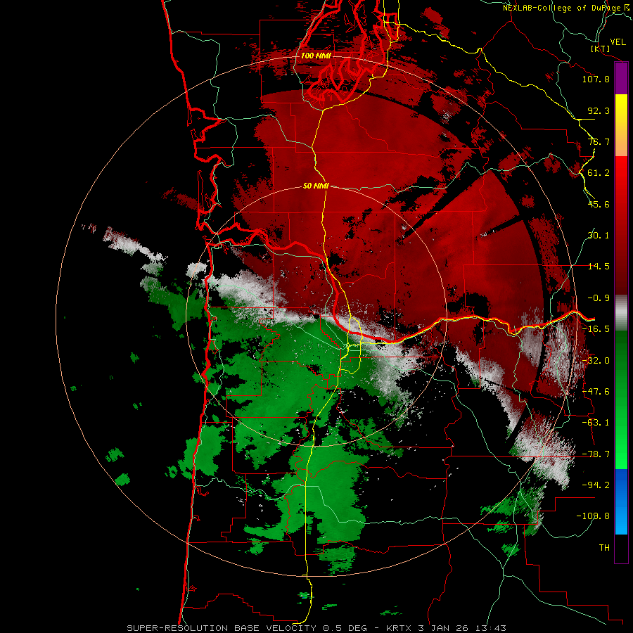The height and width of the screenshot is (633, 633).
Task: Pick the yellow-orange segment of the velocity scale
Action: [621, 125]
